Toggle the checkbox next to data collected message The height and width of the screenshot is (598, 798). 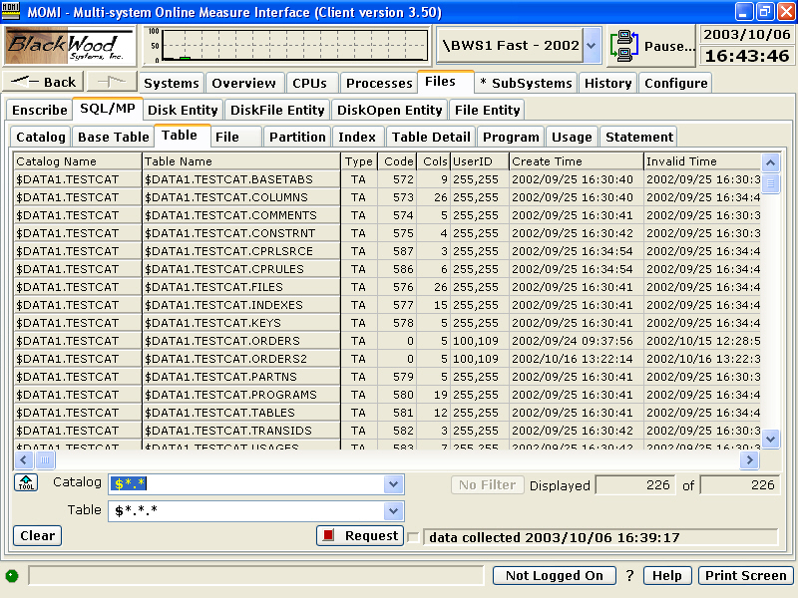pos(413,535)
